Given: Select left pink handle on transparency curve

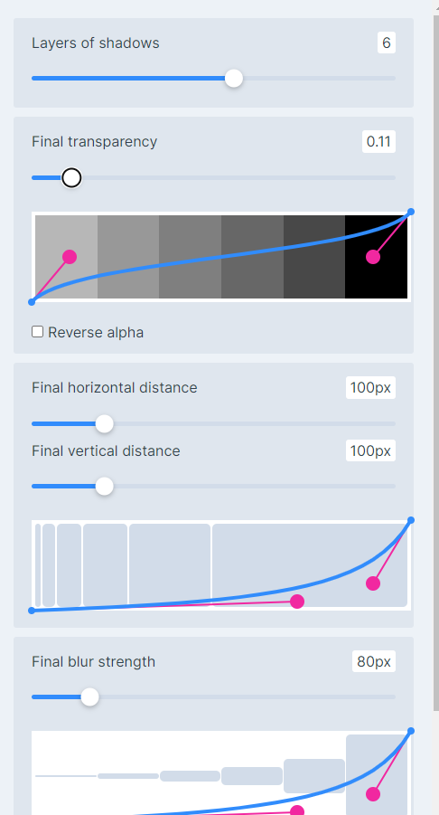Looking at the screenshot, I should tap(70, 257).
